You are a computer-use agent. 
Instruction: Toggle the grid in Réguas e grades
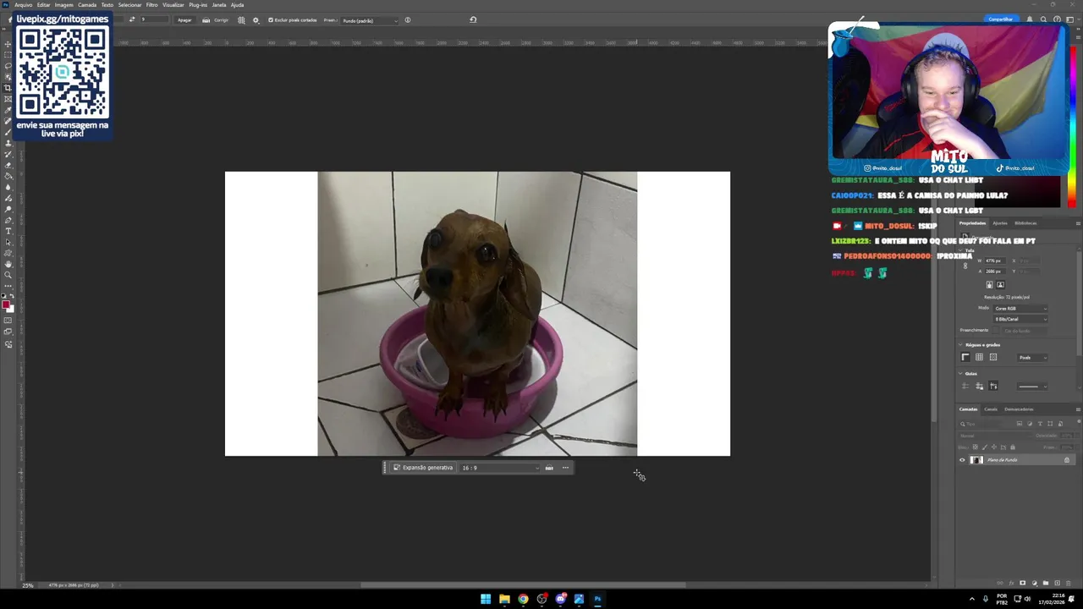point(979,358)
